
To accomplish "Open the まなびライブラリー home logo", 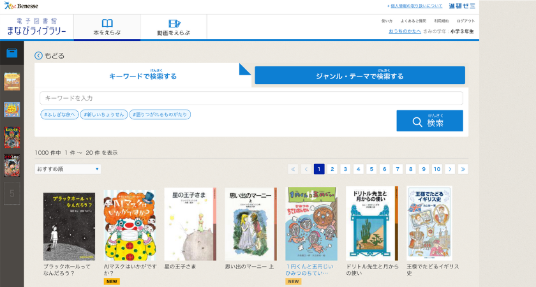I will tap(36, 27).
